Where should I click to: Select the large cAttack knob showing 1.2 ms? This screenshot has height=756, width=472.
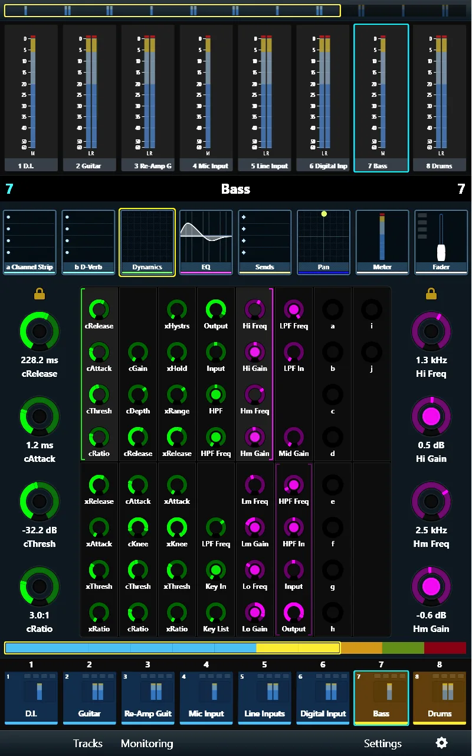click(x=40, y=416)
